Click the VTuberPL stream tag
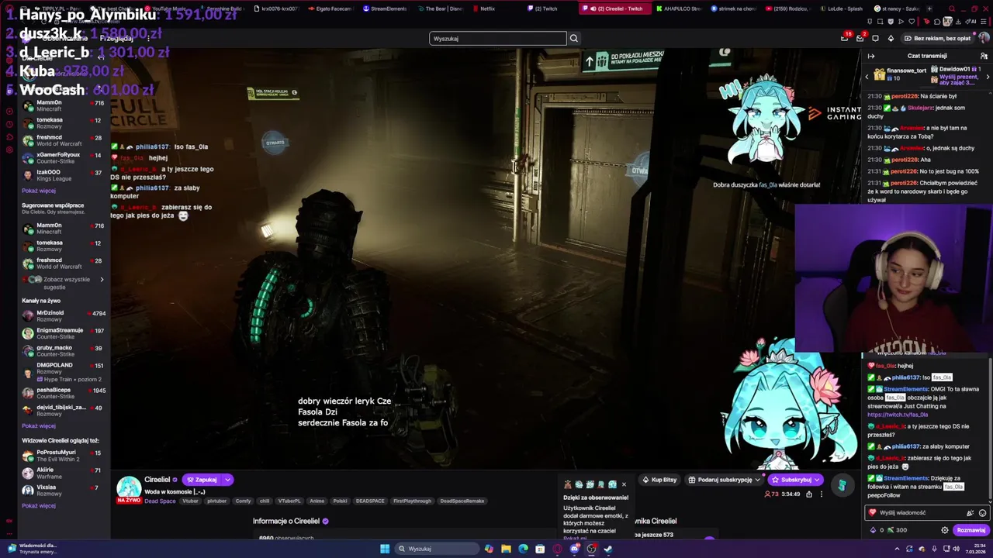This screenshot has width=993, height=558. (289, 501)
